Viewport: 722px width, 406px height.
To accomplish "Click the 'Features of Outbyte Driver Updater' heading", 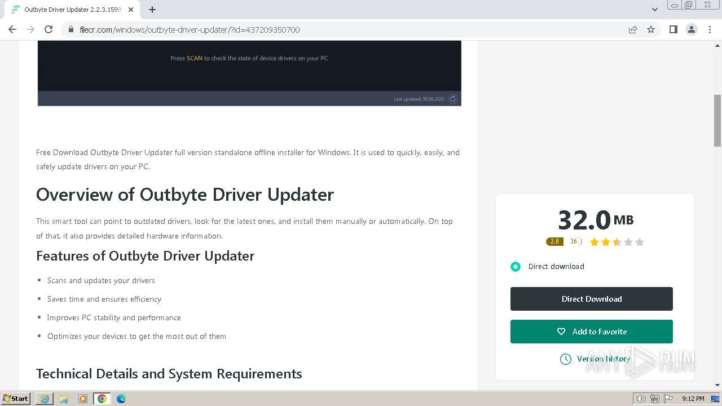I will click(145, 256).
